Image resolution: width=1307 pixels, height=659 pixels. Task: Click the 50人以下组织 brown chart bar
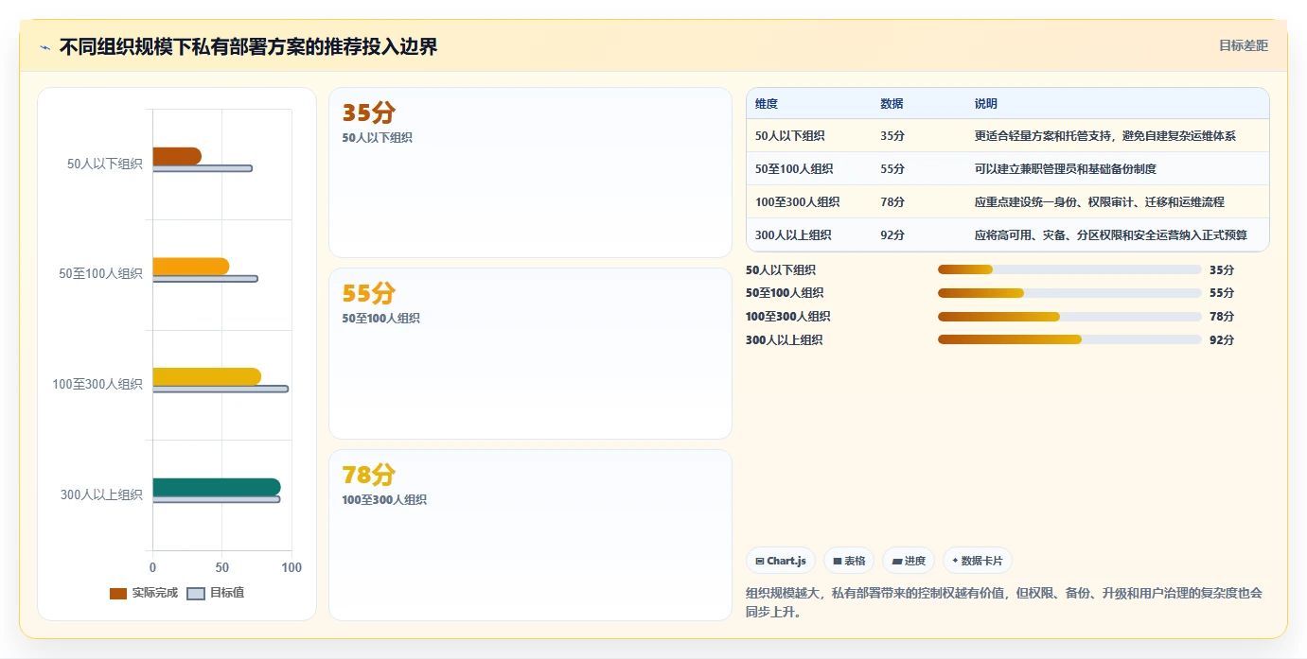coord(177,156)
